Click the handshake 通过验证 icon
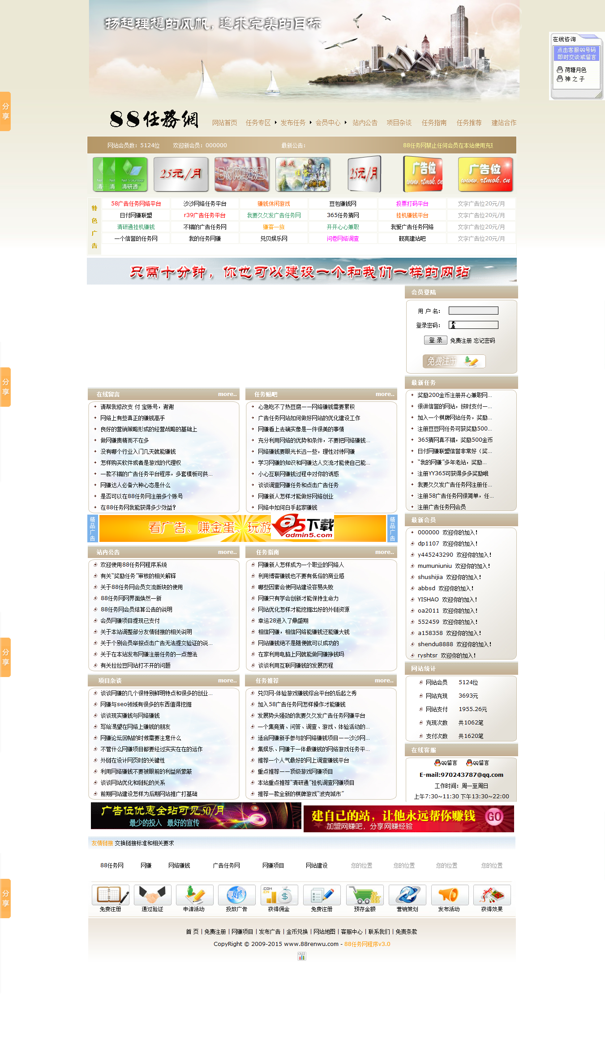 (x=152, y=895)
